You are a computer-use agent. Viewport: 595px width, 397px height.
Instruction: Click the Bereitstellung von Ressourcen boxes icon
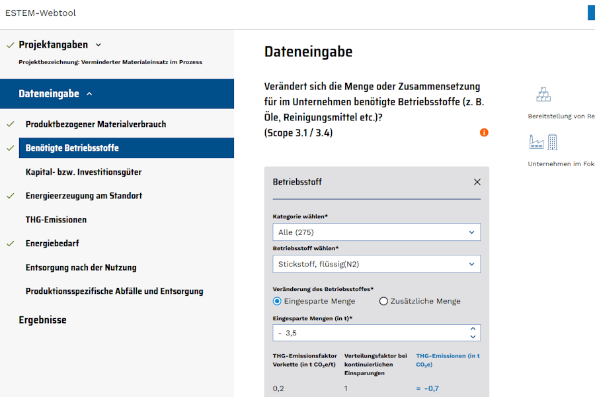tap(543, 95)
